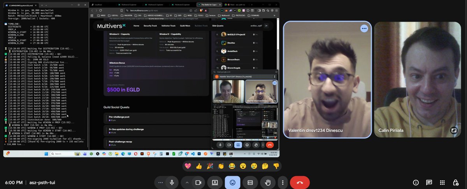467x189 pixels.
Task: Select Valentin dnsv1234 Dinescu video tile
Action: [327, 79]
